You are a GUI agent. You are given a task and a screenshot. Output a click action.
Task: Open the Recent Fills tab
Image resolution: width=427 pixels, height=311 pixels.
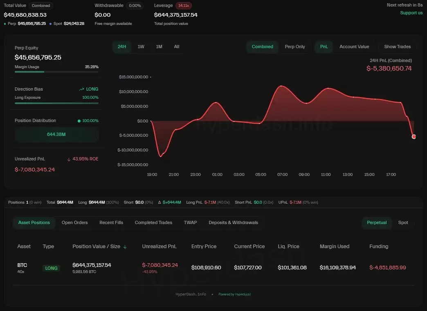[x=111, y=223]
